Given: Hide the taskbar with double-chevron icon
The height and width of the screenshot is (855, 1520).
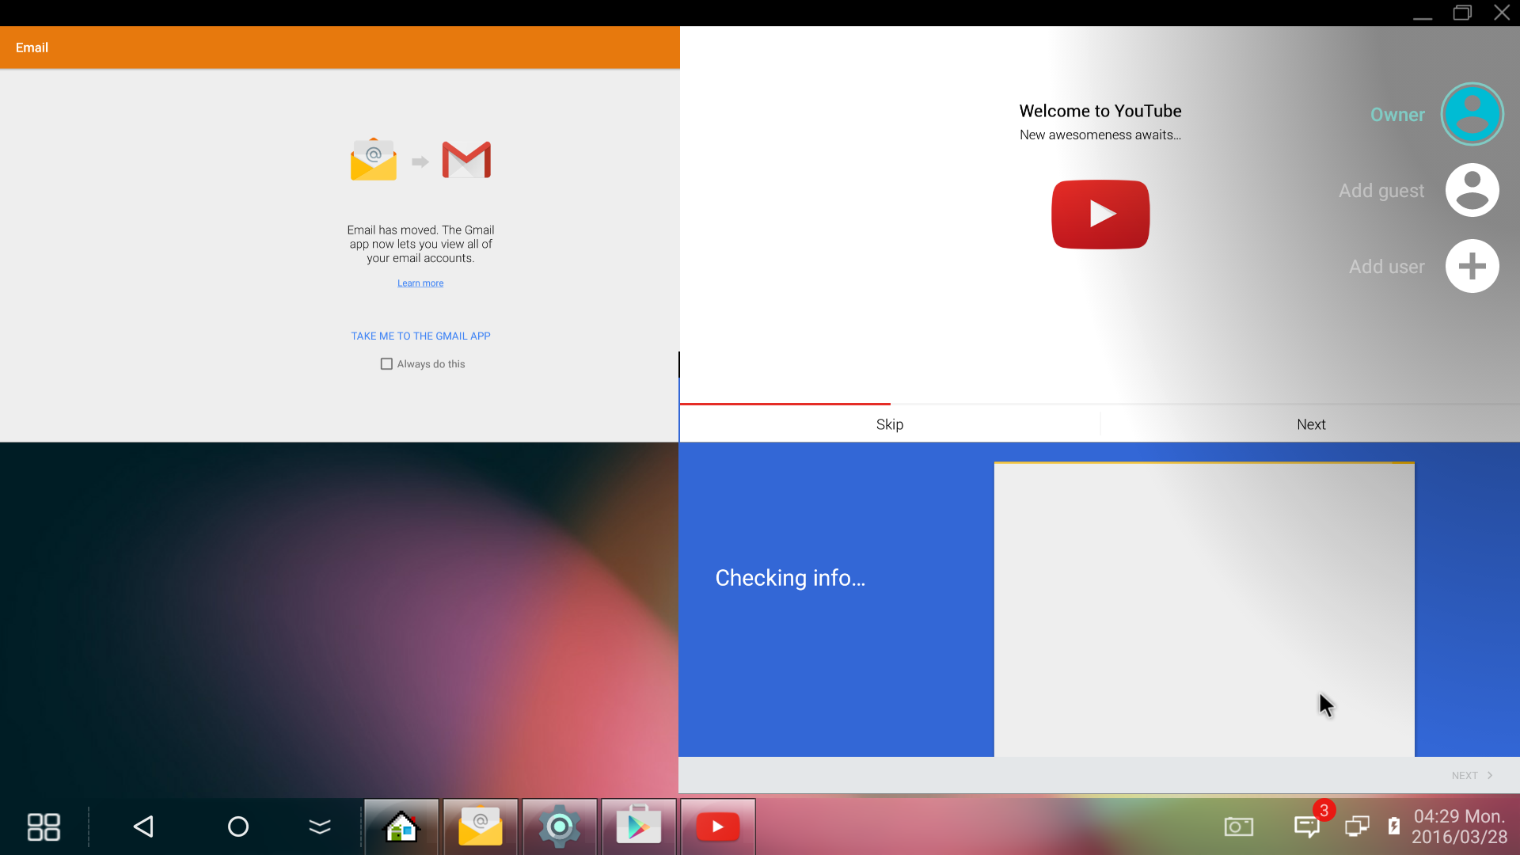Looking at the screenshot, I should (320, 826).
